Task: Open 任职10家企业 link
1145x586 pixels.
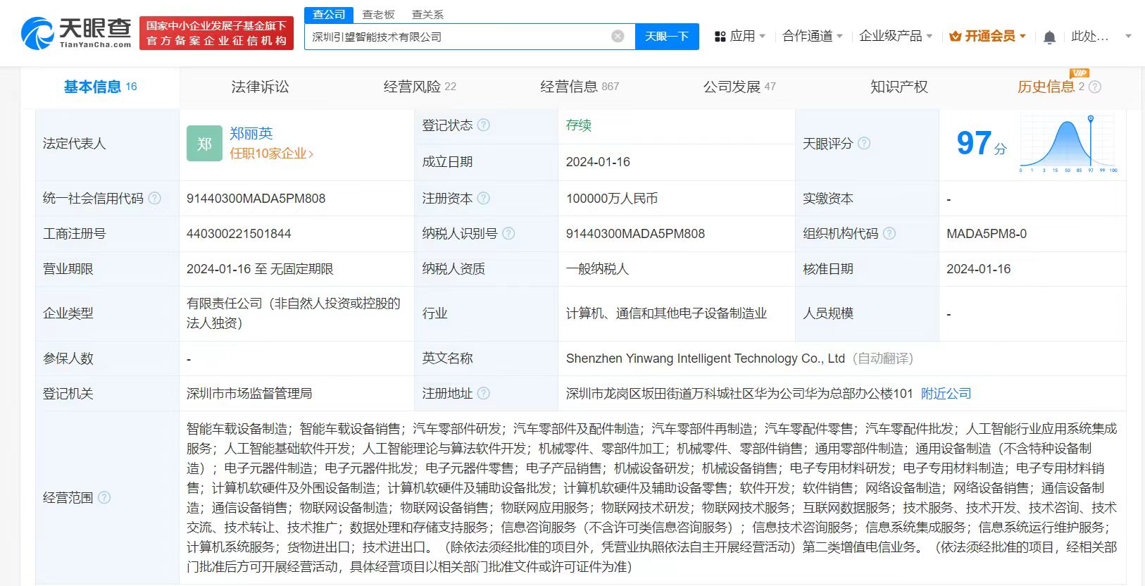Action: pyautogui.click(x=271, y=154)
